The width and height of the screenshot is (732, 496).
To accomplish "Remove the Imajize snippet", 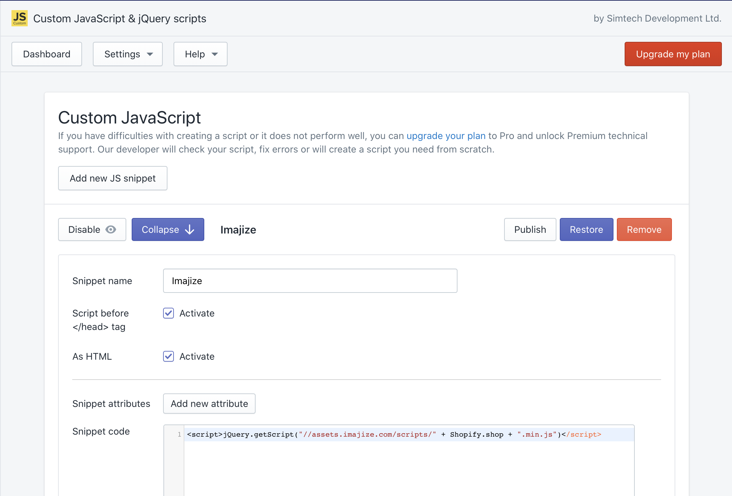I will pos(644,229).
